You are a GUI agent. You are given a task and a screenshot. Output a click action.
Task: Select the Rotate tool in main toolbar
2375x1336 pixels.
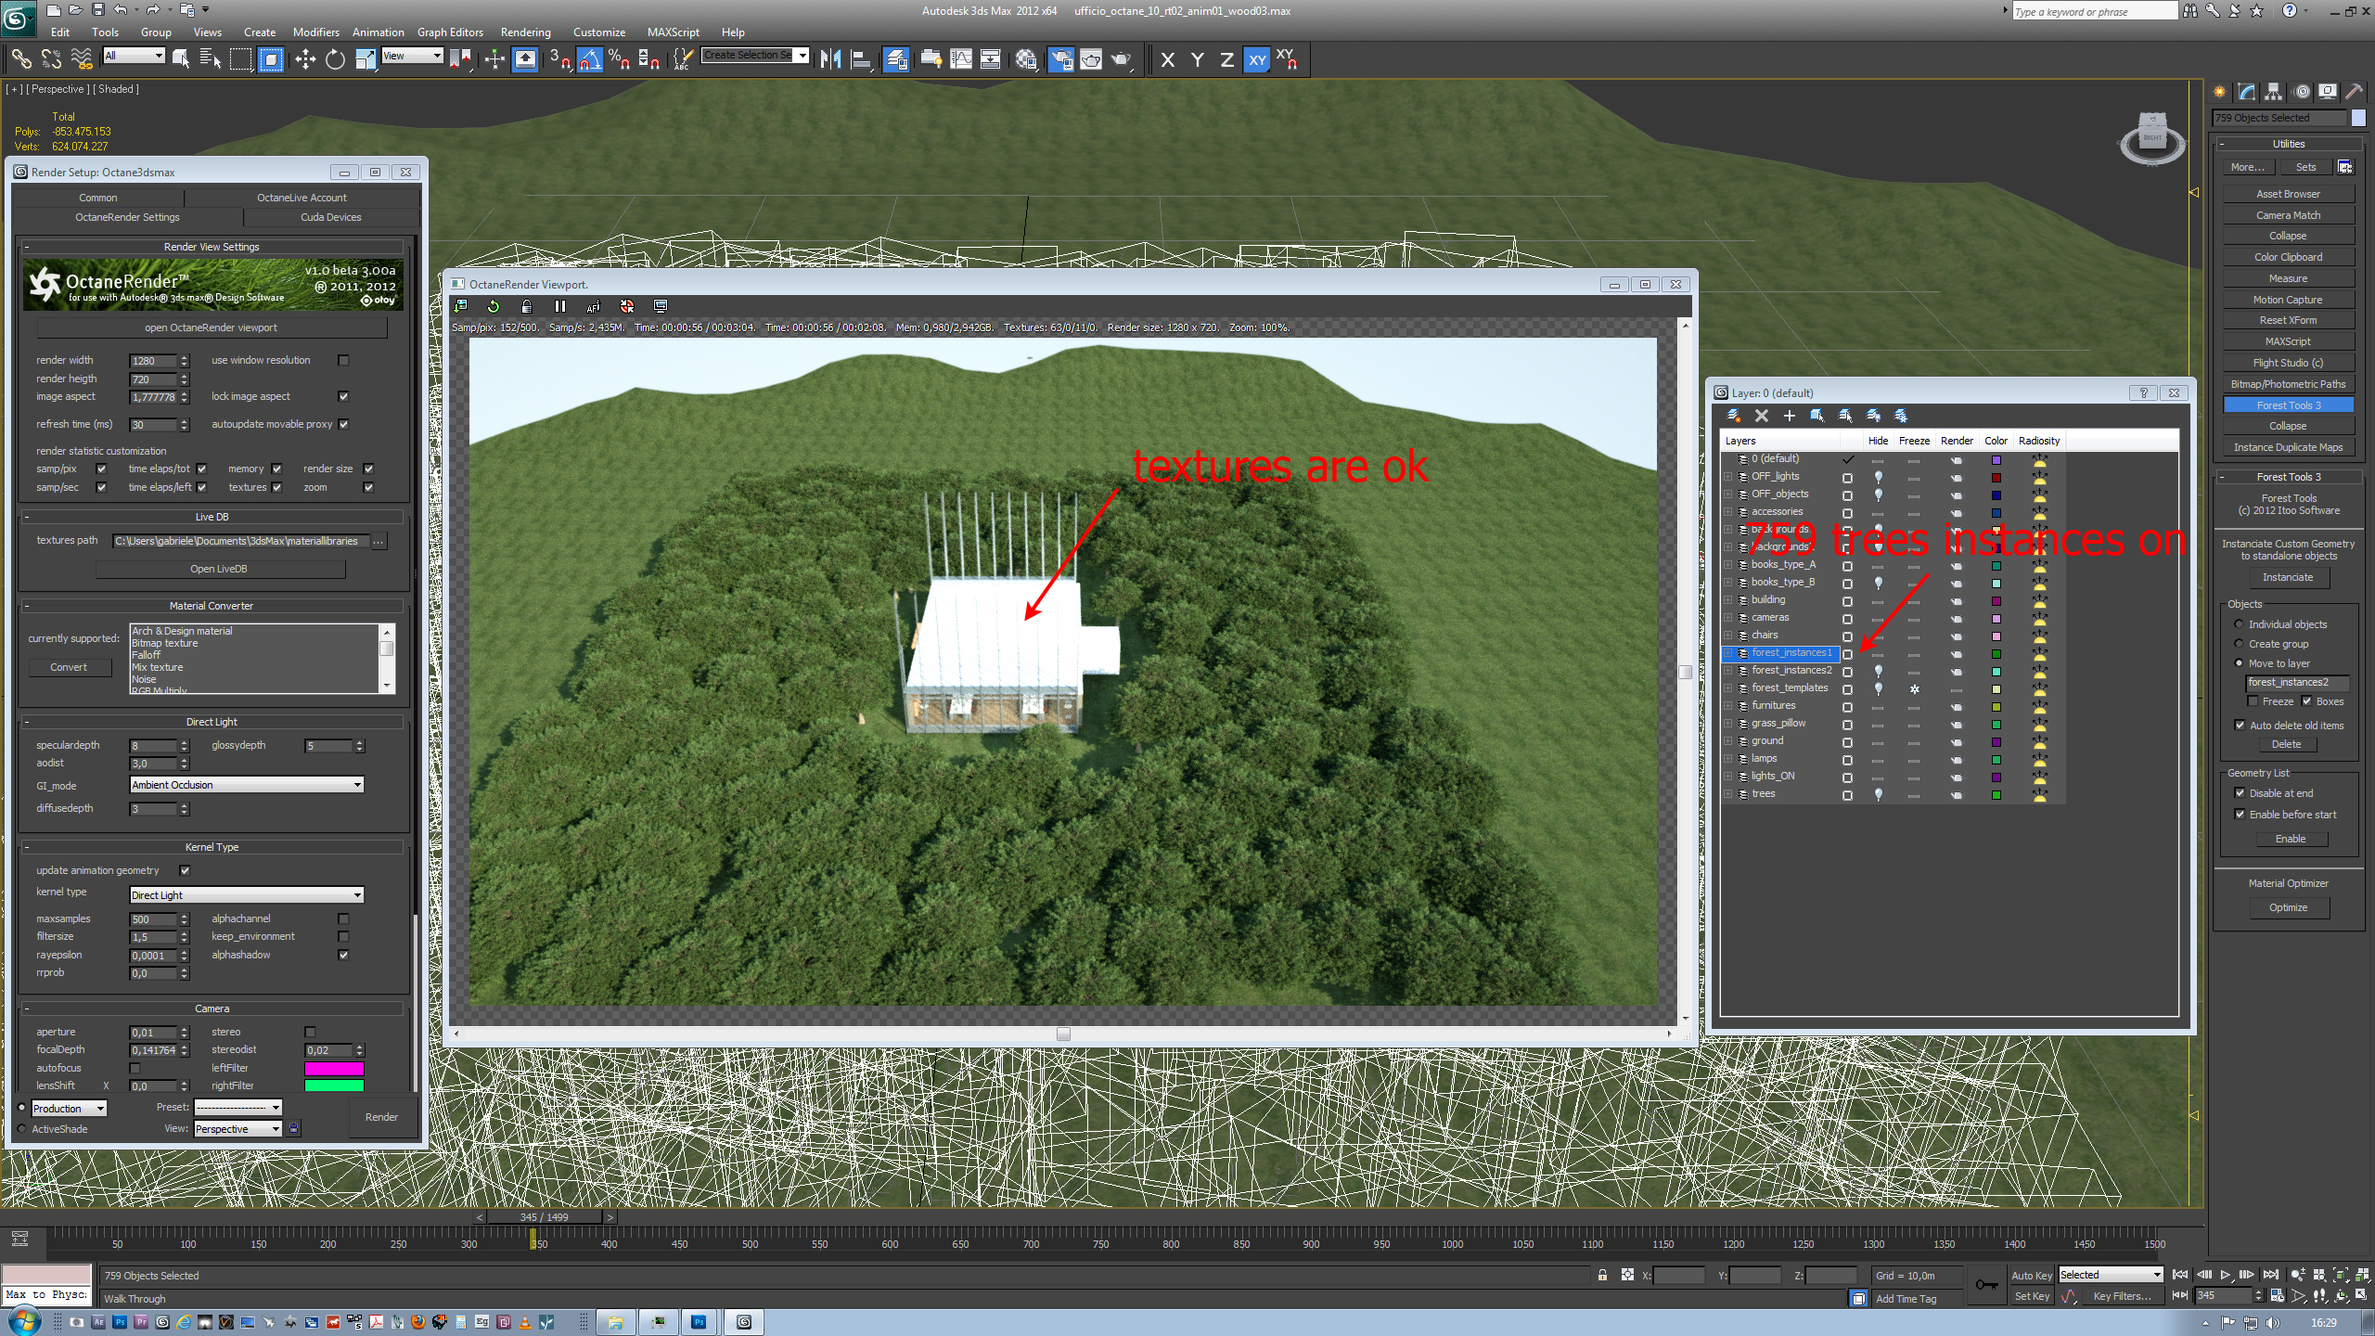coord(335,60)
